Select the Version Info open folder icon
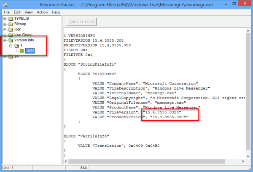The height and width of the screenshot is (172, 253). click(11, 40)
